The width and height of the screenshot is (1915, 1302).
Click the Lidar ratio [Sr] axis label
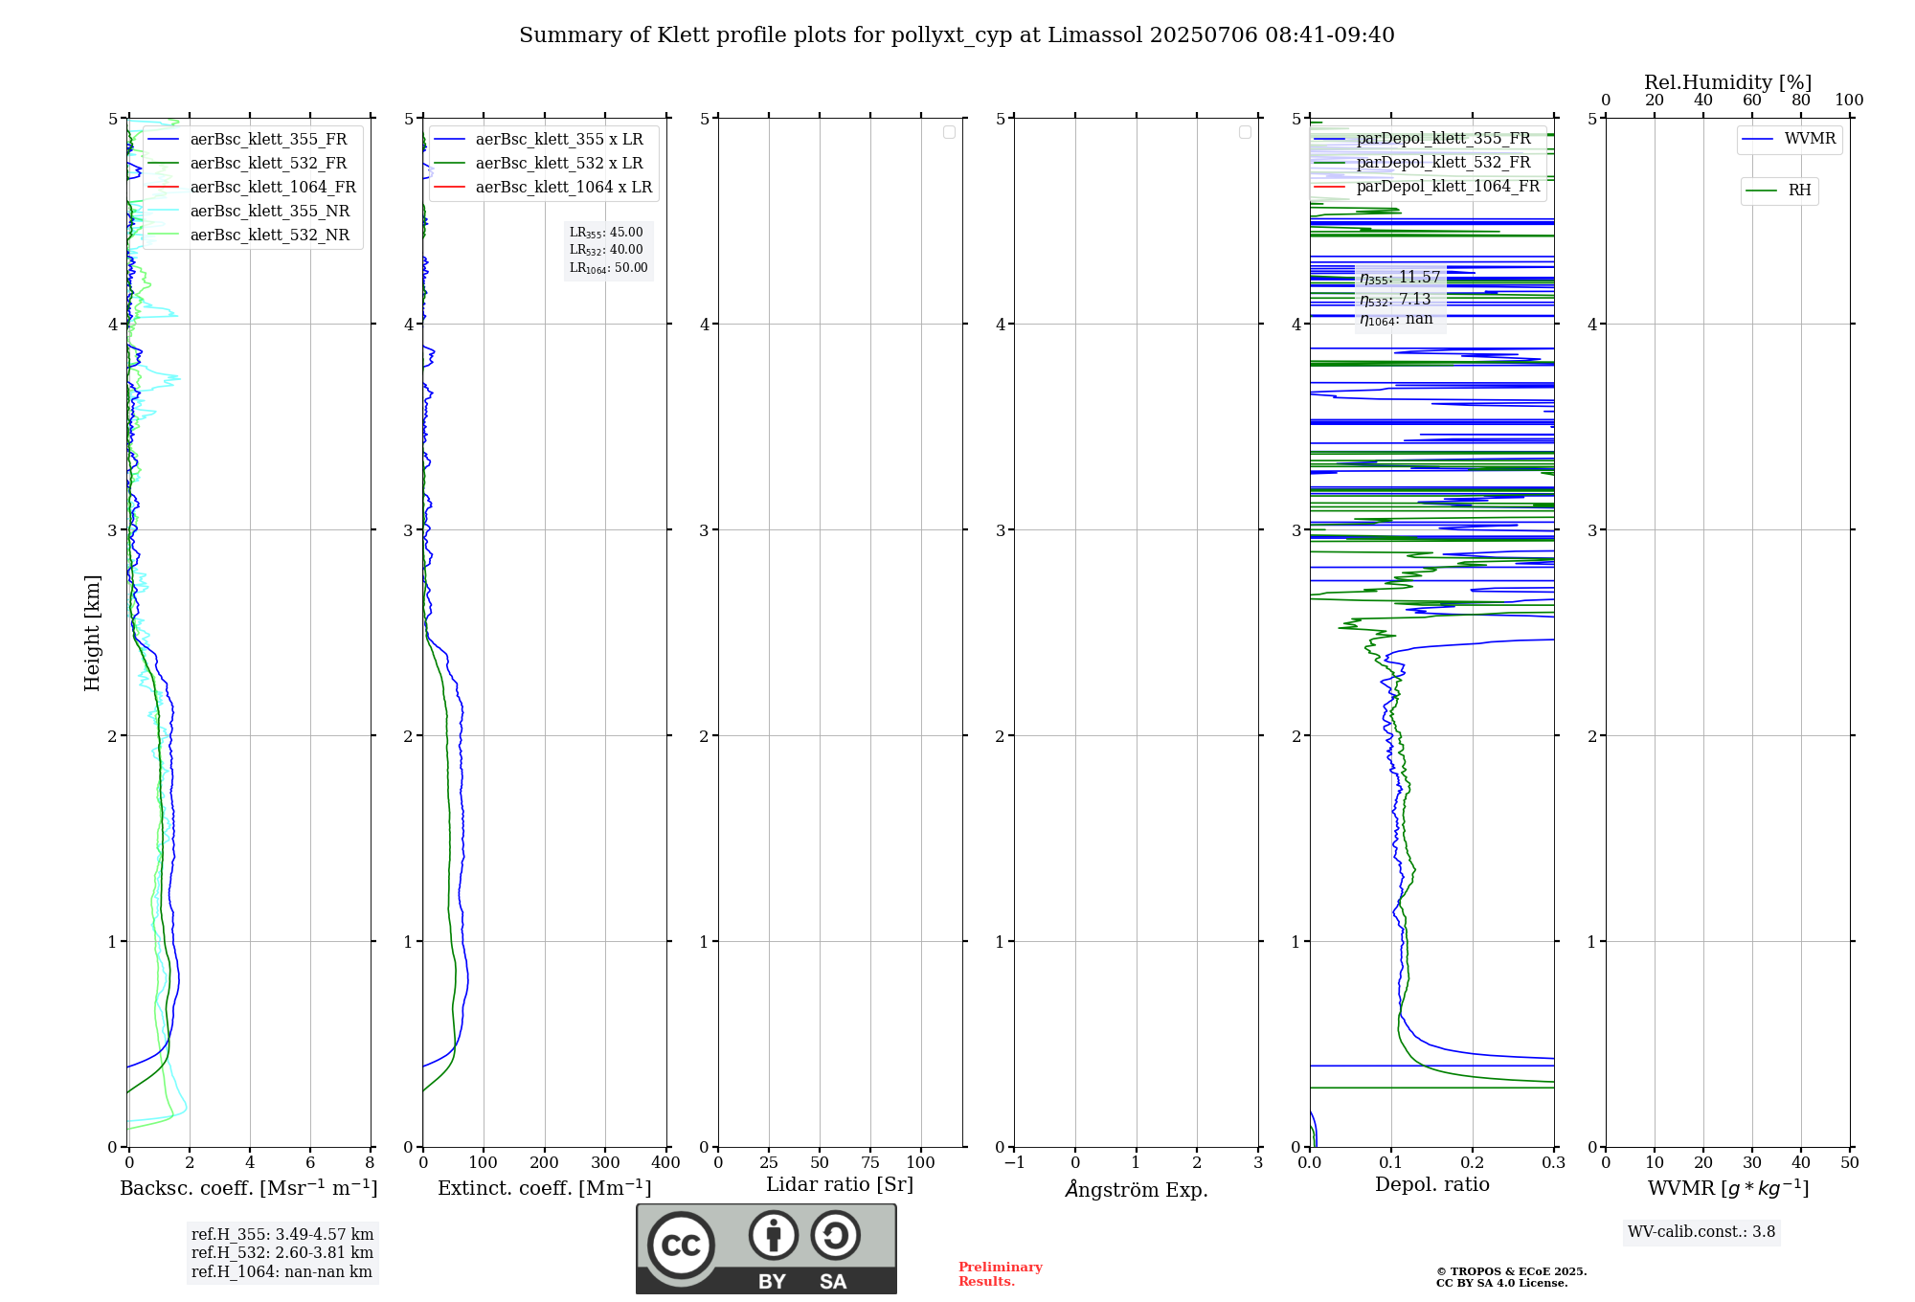click(840, 1185)
